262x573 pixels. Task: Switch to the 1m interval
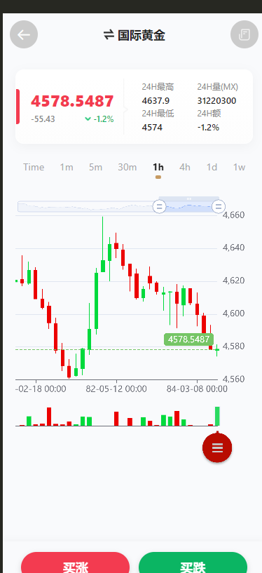point(67,167)
